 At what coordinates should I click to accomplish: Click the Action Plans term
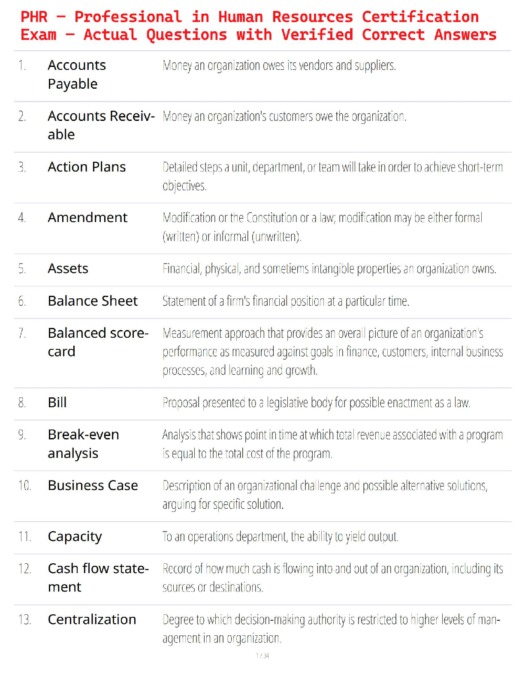(87, 167)
